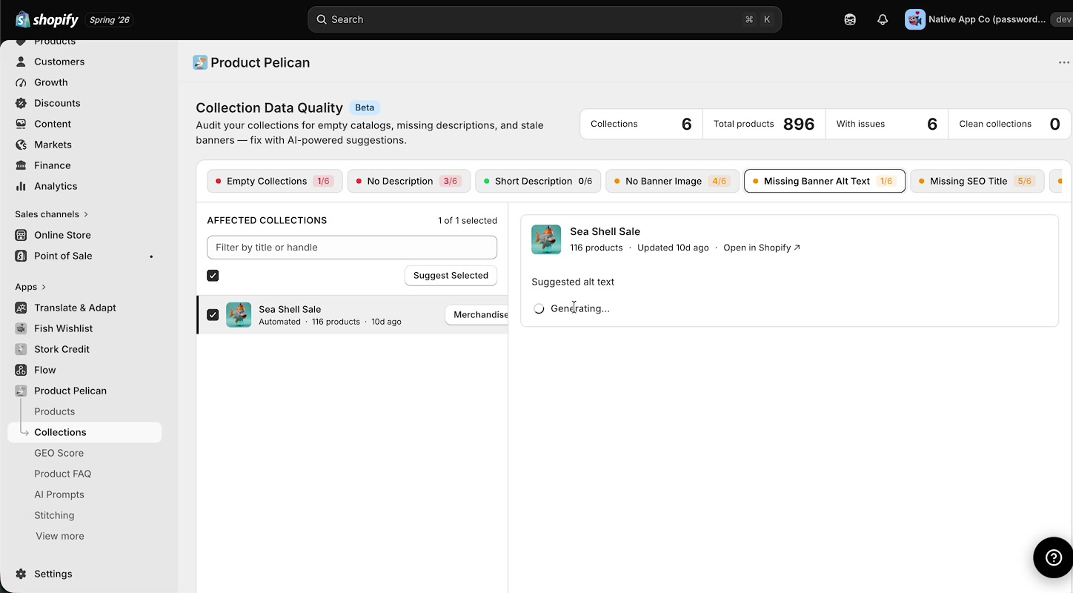Click the Fish Wishlist app icon

(x=21, y=328)
